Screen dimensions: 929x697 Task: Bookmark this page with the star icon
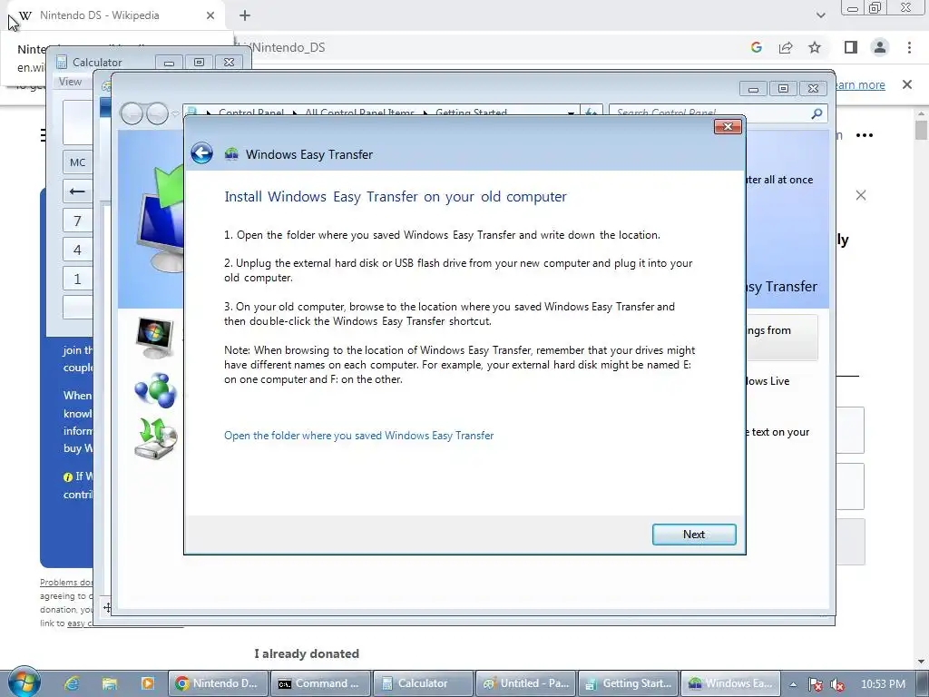[x=815, y=47]
